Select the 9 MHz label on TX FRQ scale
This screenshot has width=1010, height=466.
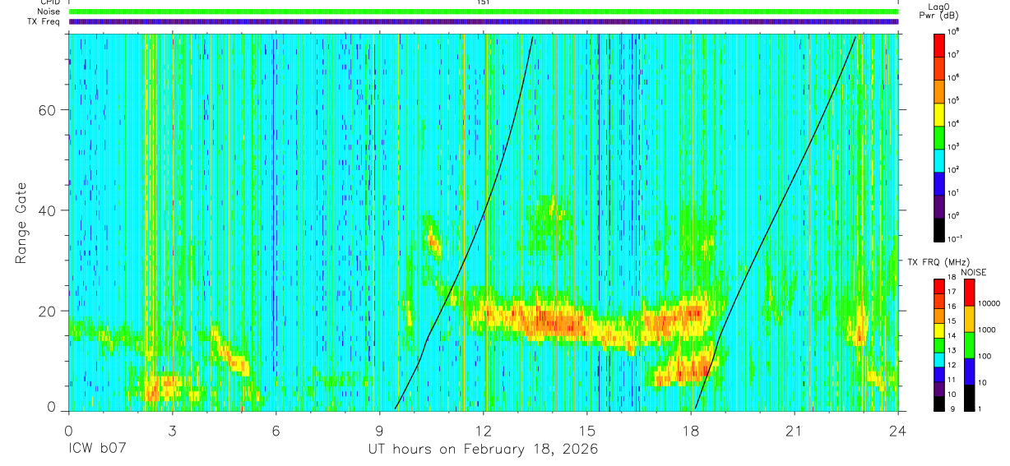(x=951, y=409)
